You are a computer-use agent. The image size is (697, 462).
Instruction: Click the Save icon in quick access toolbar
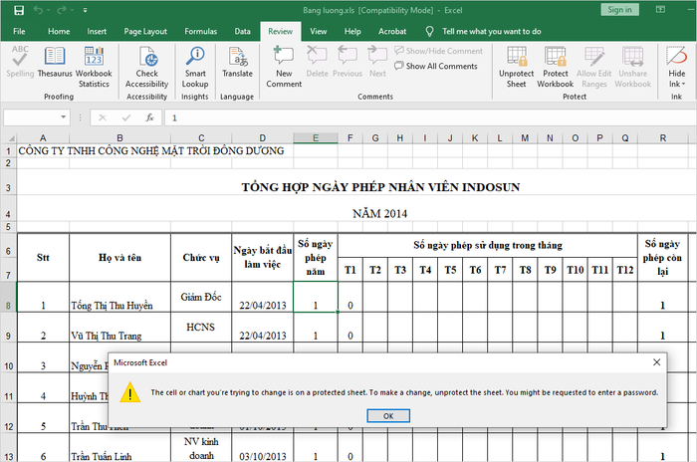pyautogui.click(x=19, y=10)
